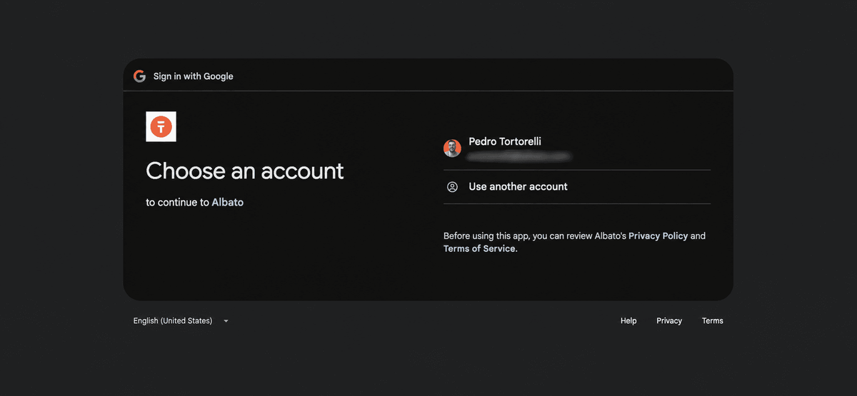The width and height of the screenshot is (857, 396).
Task: Open Albato's Privacy Policy link
Action: pyautogui.click(x=658, y=235)
